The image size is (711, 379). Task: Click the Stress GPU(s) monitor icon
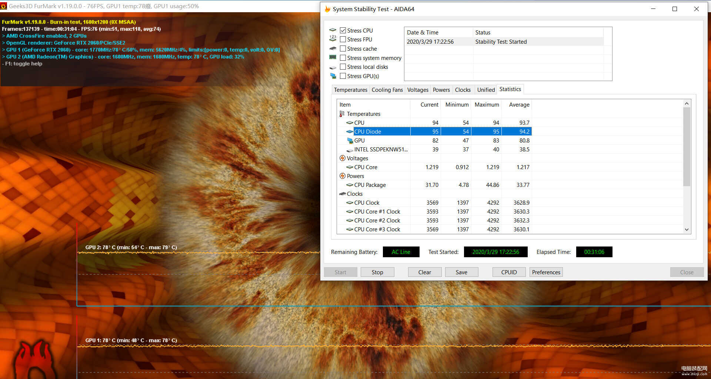point(333,76)
